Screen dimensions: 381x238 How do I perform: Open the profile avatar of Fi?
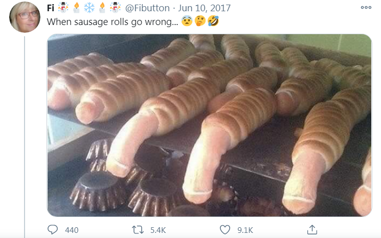click(x=25, y=17)
